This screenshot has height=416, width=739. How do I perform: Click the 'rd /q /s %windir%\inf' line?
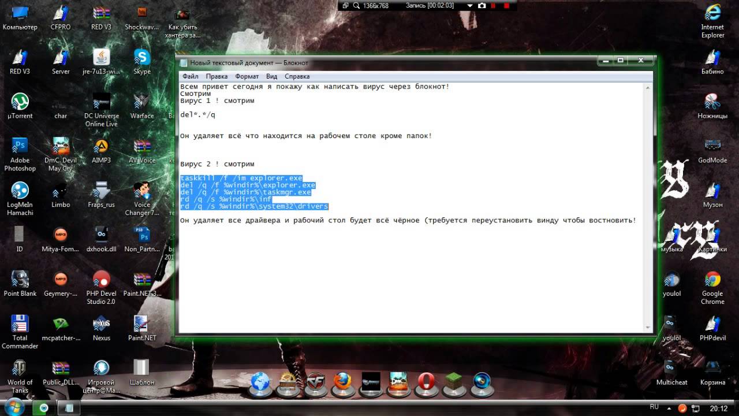click(x=226, y=199)
